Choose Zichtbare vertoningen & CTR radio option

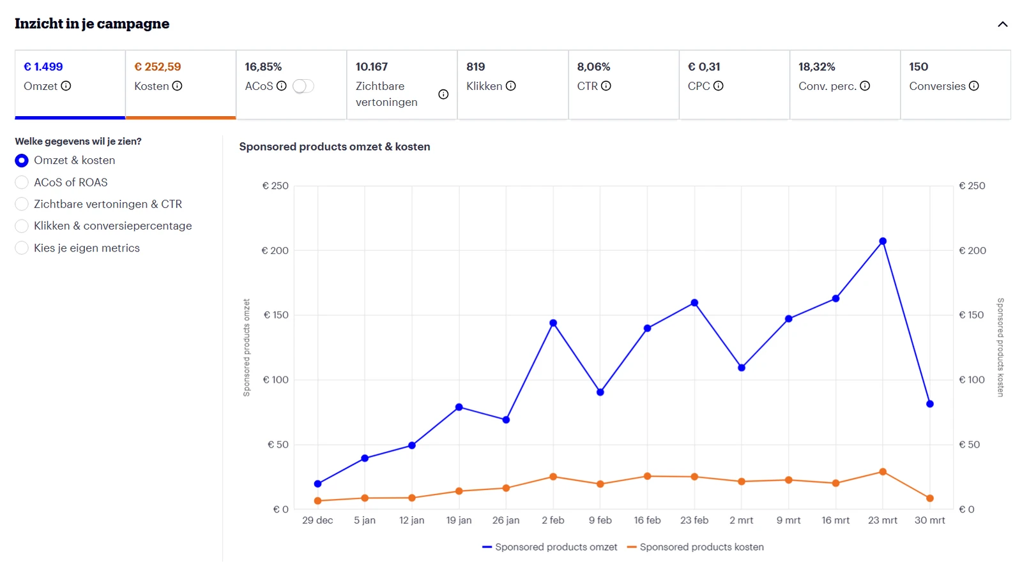point(22,204)
